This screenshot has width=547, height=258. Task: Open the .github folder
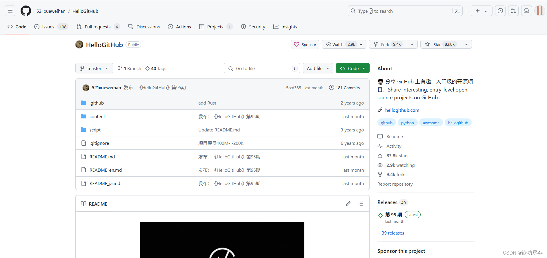pos(97,103)
